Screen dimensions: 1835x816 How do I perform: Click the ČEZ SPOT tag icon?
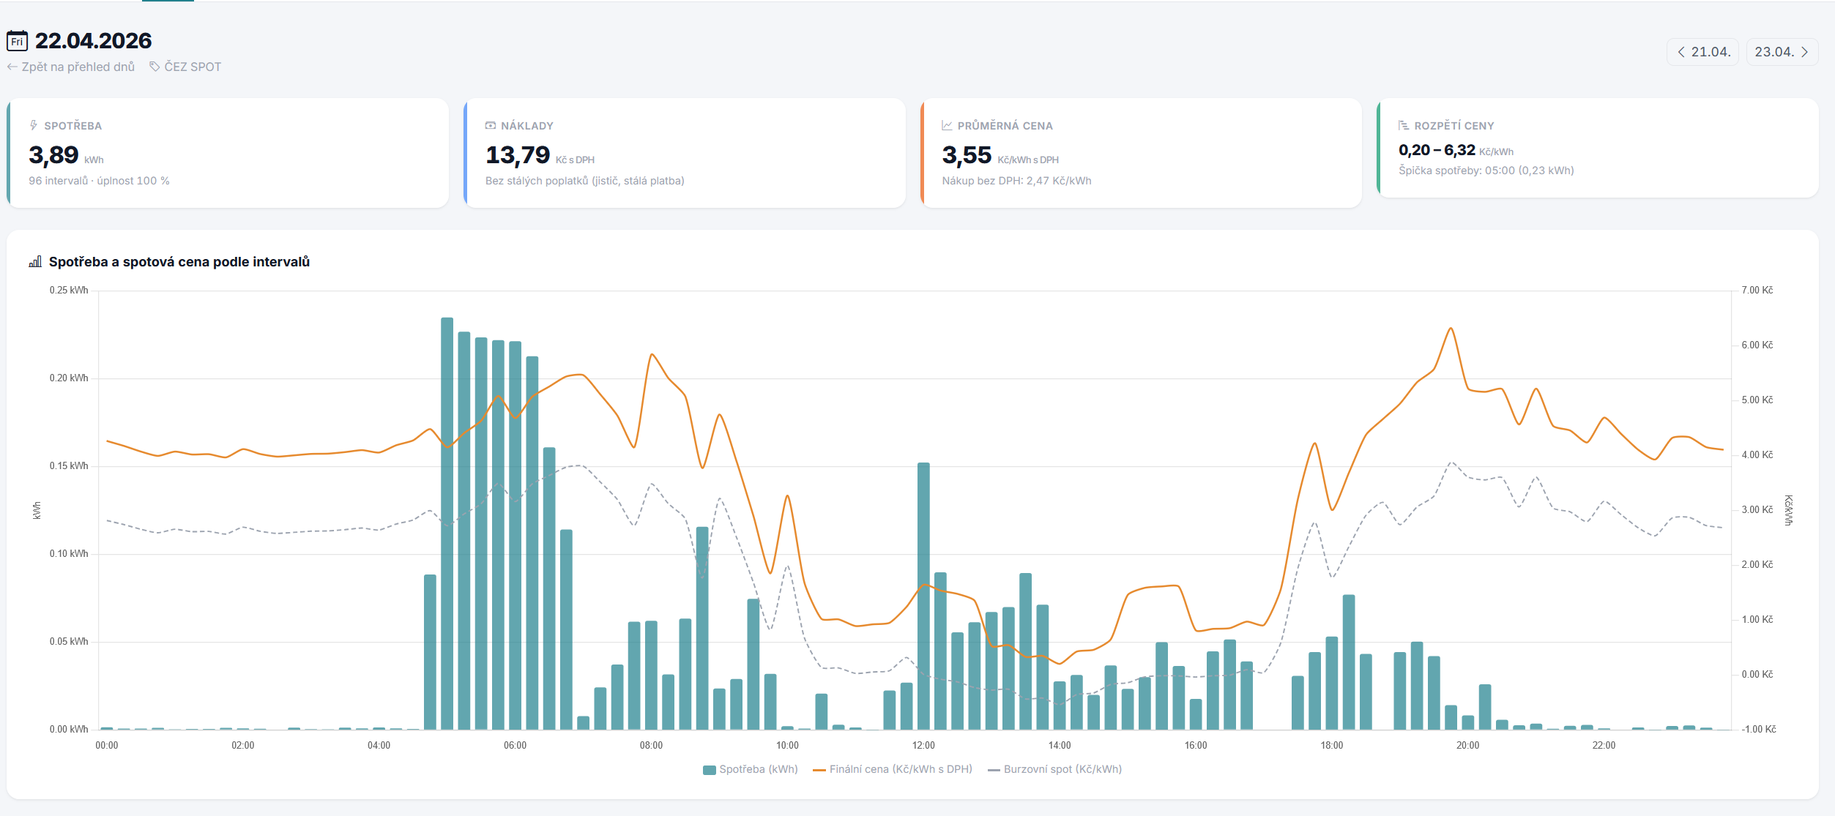(155, 67)
